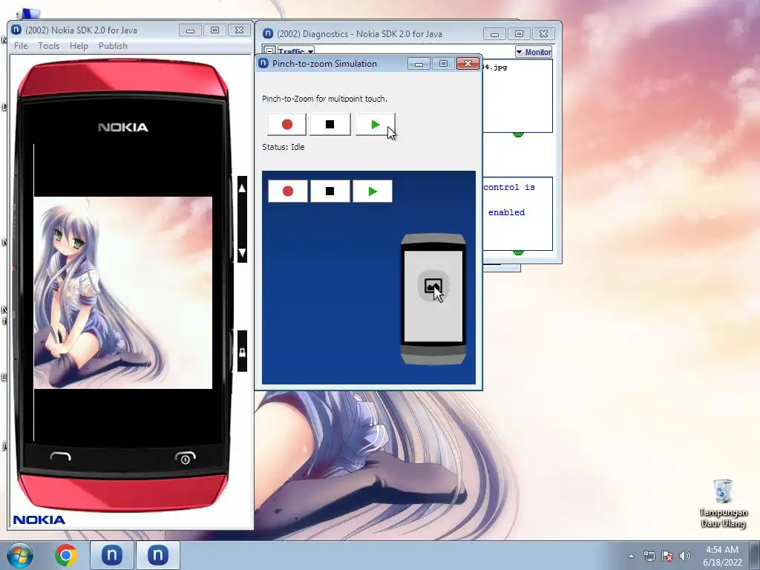Close the Diagnostics window
760x570 pixels.
click(543, 34)
